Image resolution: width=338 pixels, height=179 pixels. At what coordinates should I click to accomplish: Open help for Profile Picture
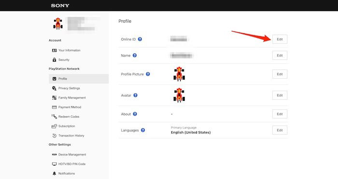(148, 74)
